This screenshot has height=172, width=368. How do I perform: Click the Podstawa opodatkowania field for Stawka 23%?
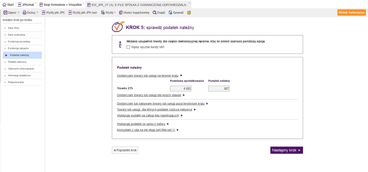(181, 89)
